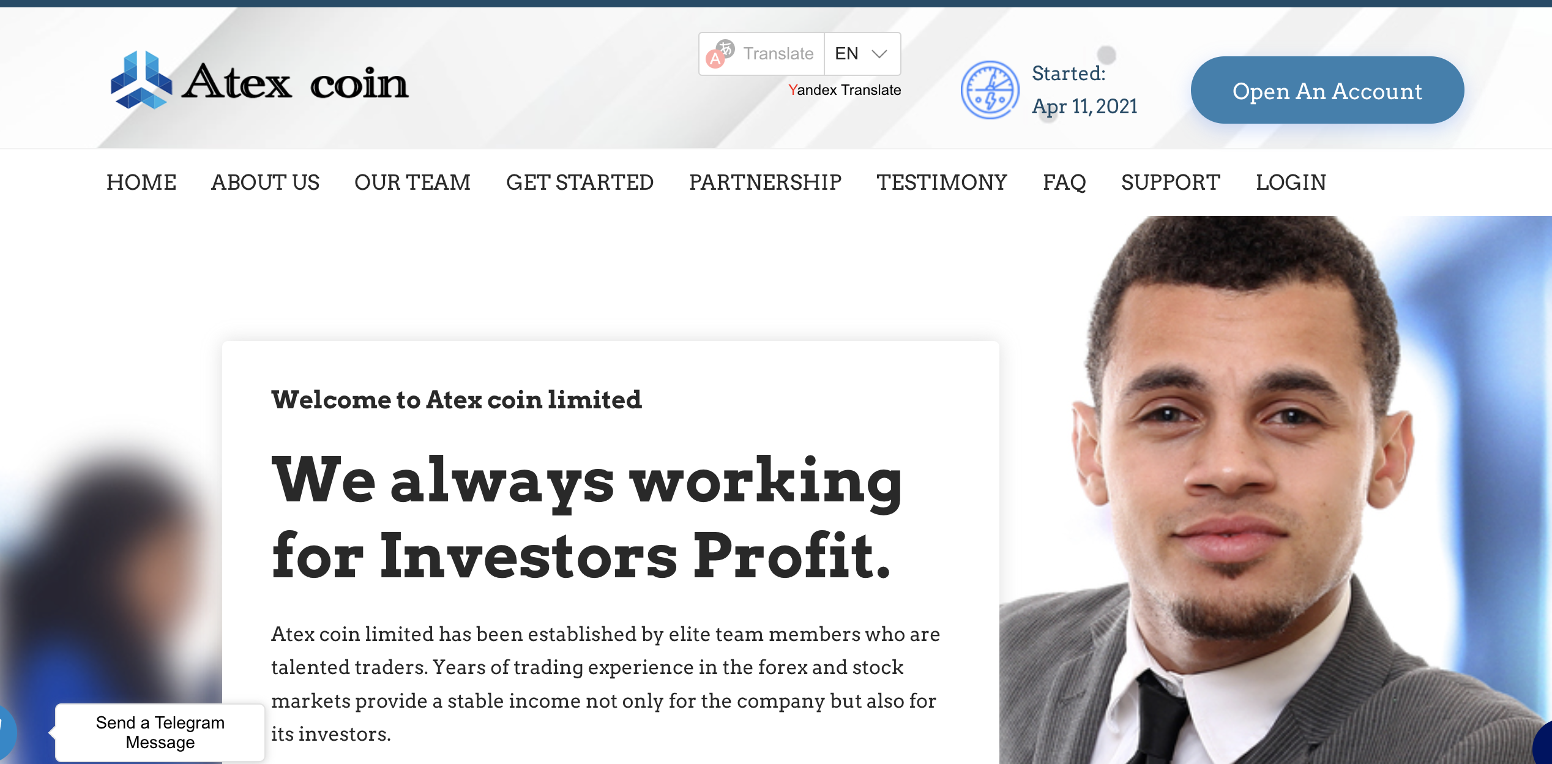
Task: Click the Translate globe icon
Action: point(720,54)
